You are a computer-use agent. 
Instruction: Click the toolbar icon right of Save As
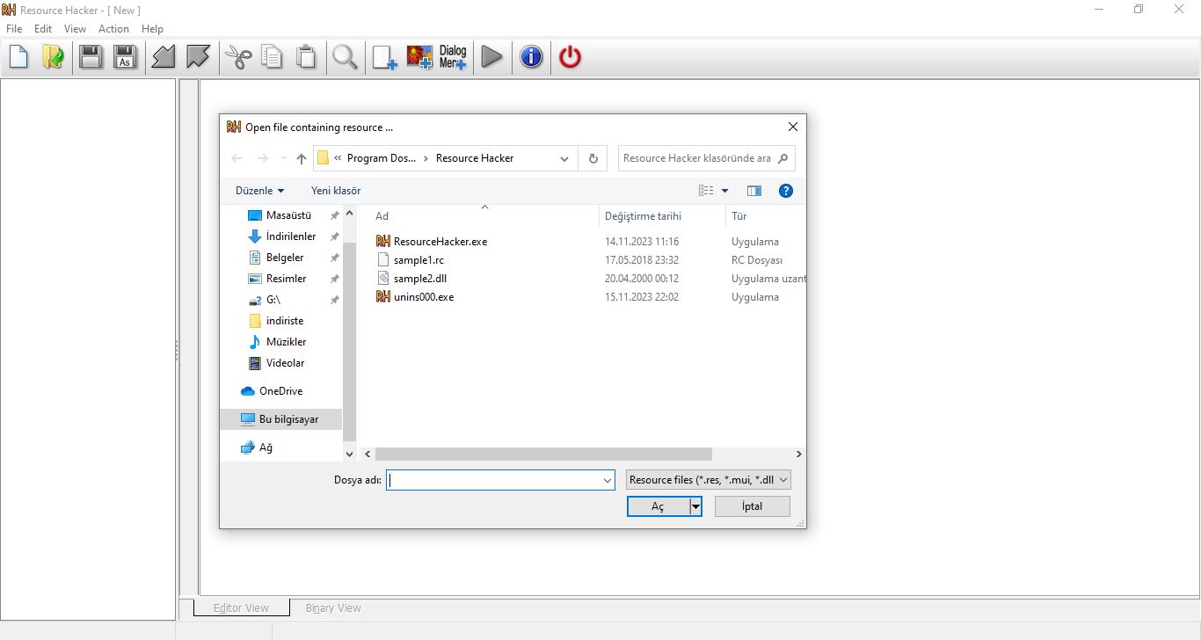tap(164, 58)
